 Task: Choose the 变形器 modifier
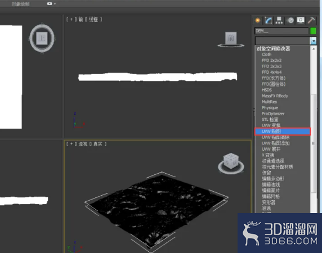tap(269, 202)
